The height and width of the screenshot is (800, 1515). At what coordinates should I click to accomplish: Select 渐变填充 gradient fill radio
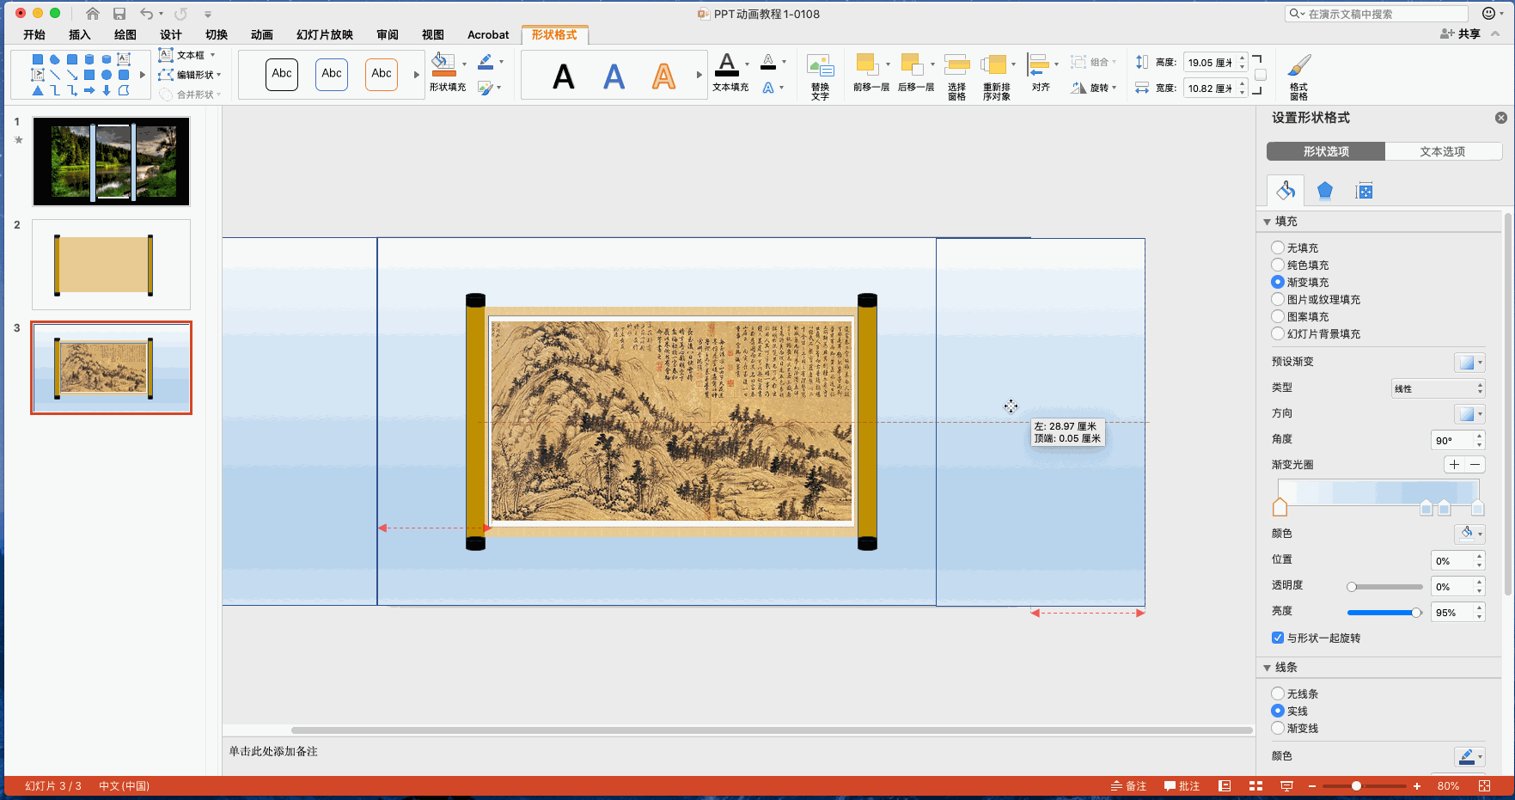click(1278, 282)
